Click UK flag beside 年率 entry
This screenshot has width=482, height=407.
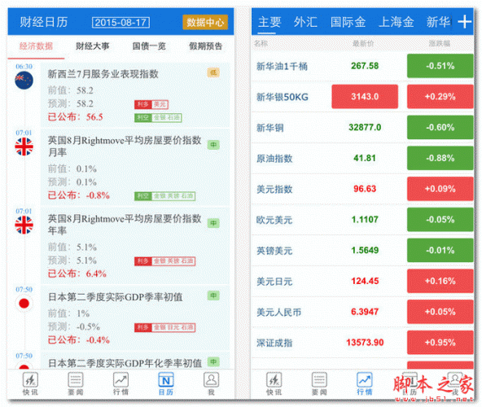(24, 225)
